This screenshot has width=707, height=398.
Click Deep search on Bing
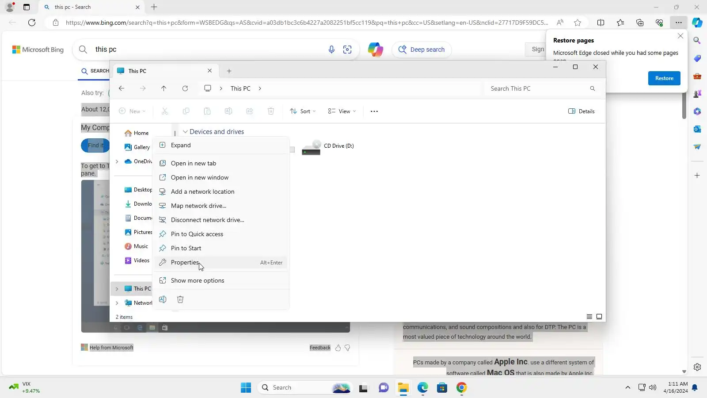pyautogui.click(x=422, y=50)
